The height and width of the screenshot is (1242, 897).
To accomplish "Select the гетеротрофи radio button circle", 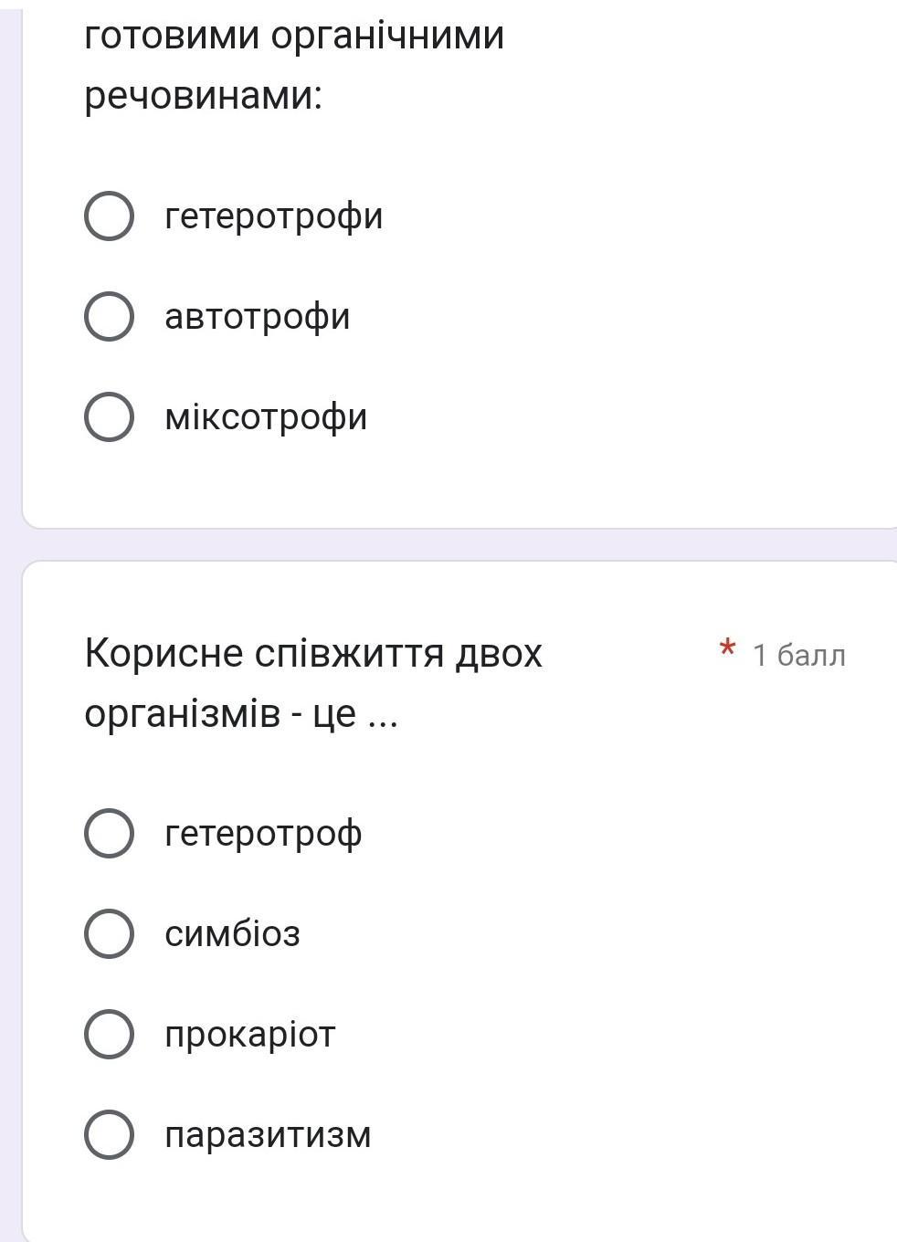I will (x=110, y=216).
